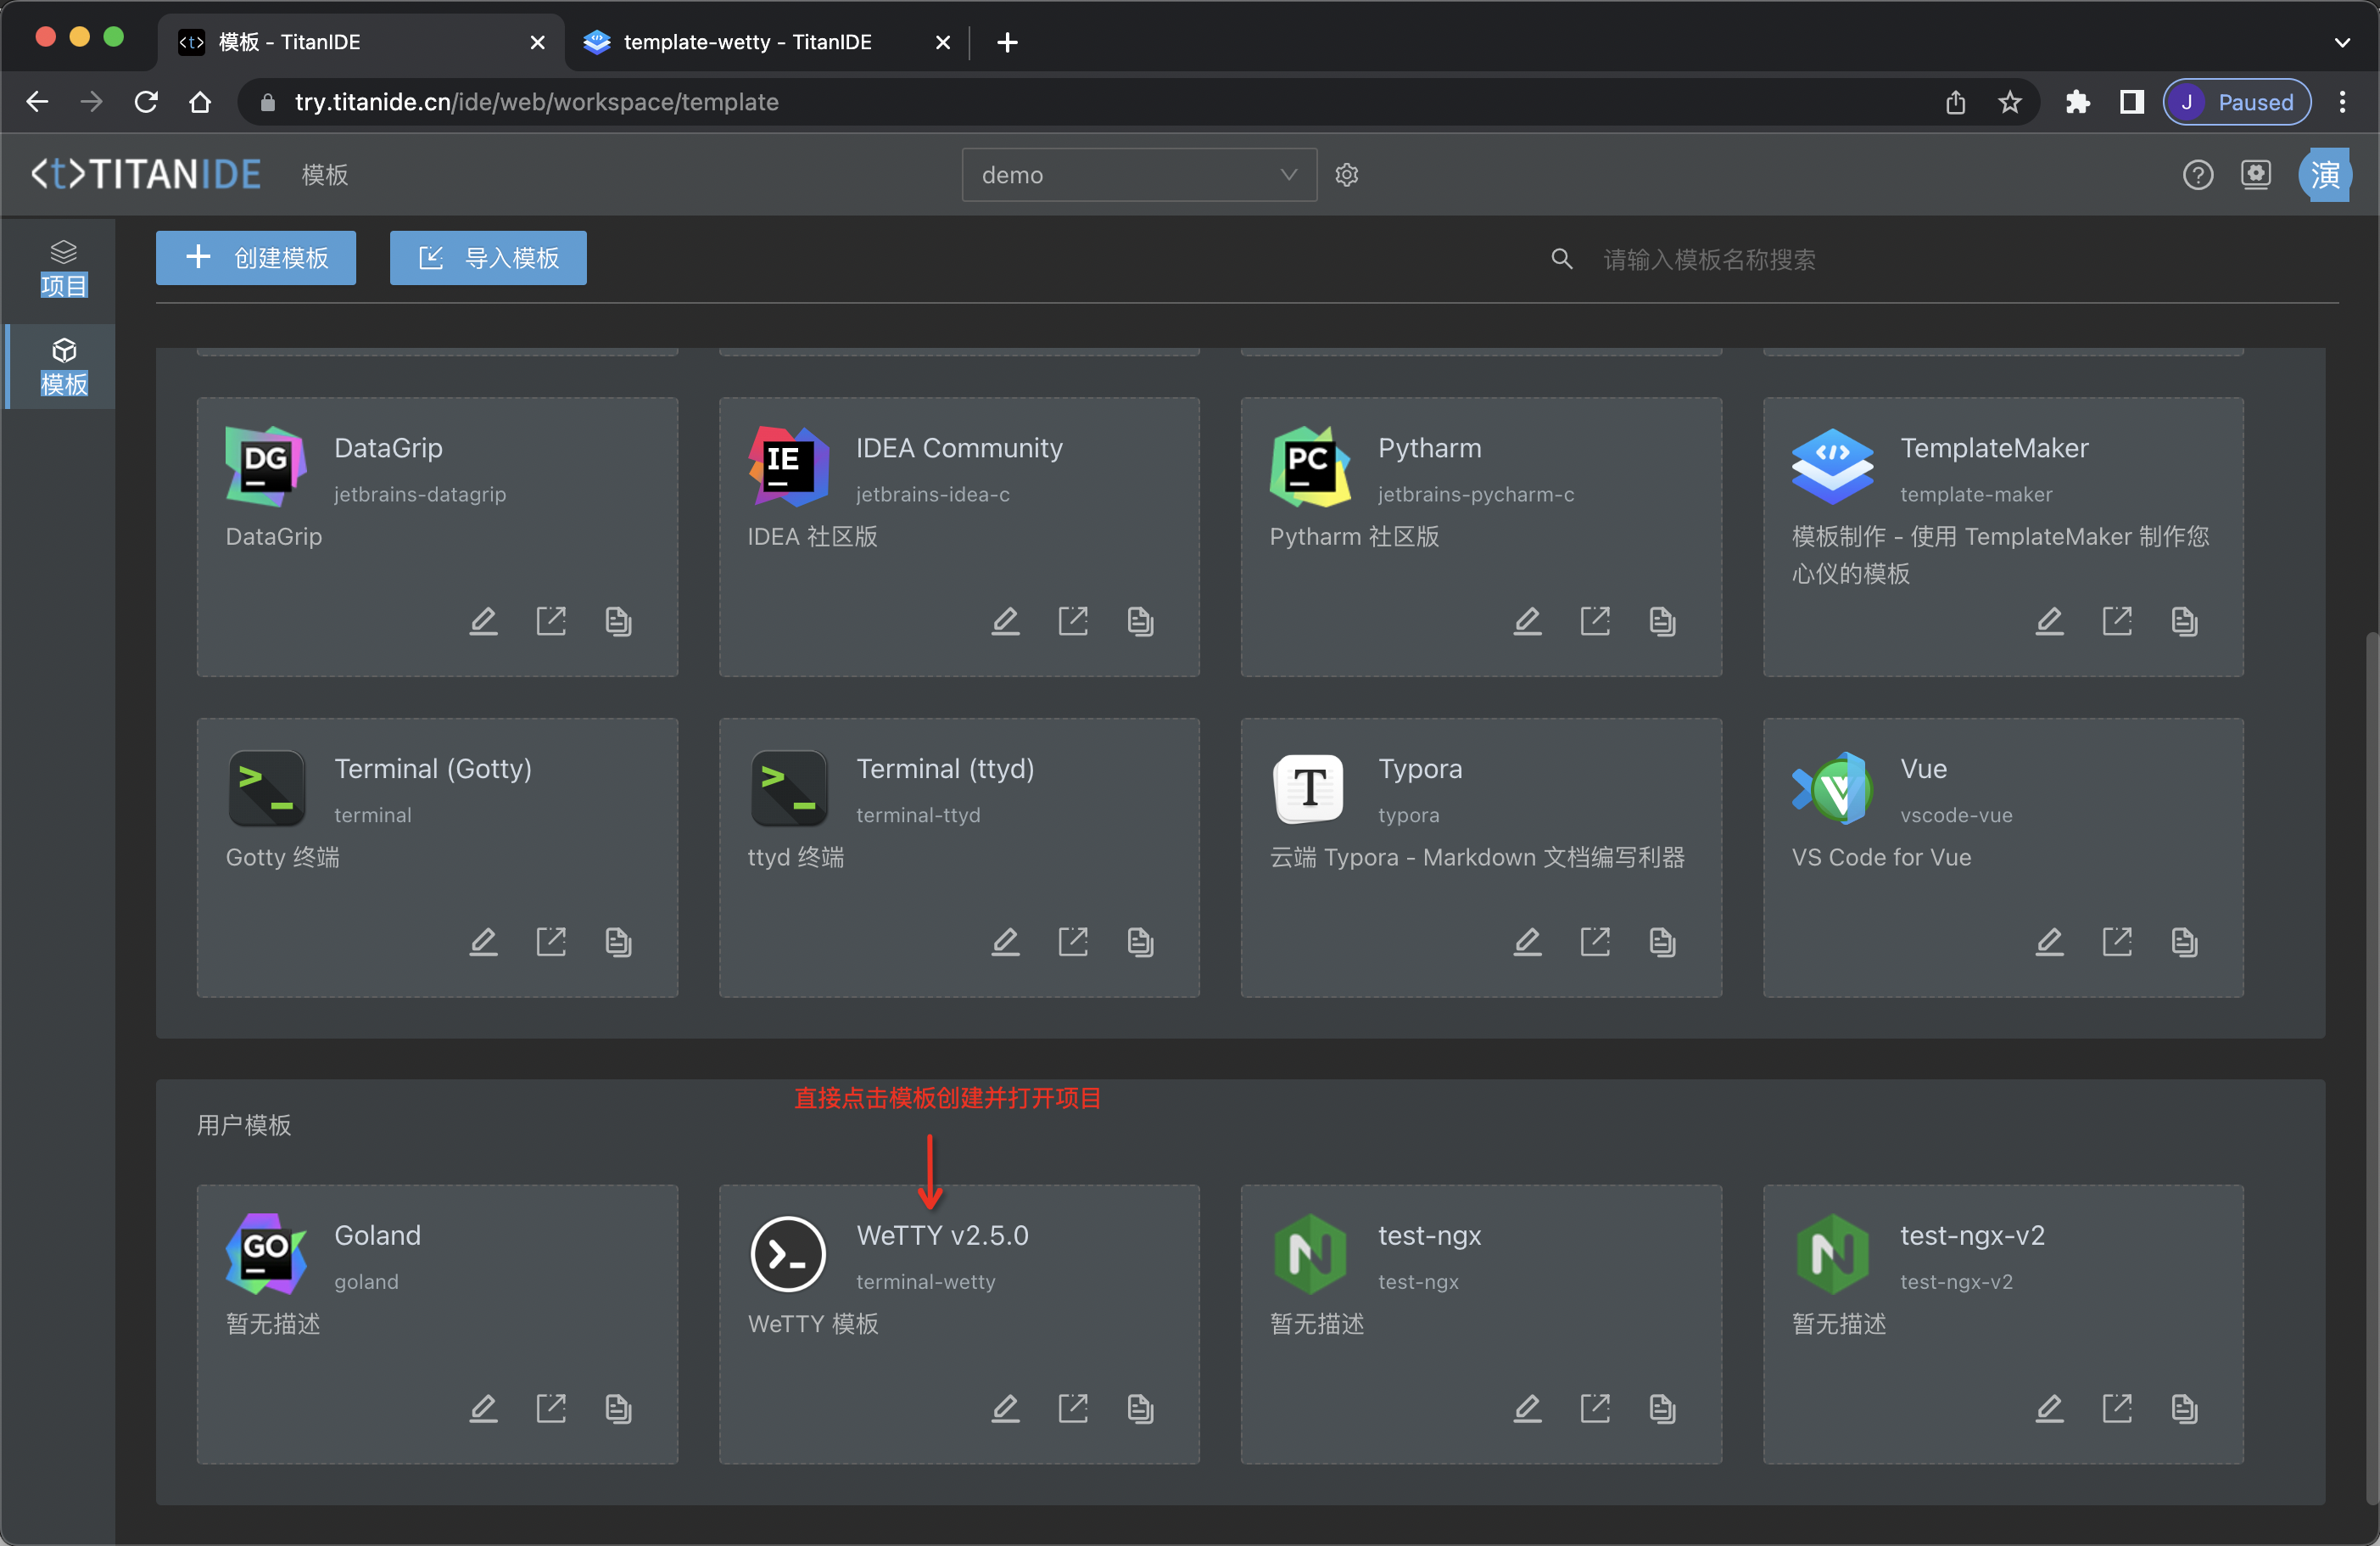Expand the demo workspace dropdown
Viewport: 2380px width, 1546px height.
1138,175
